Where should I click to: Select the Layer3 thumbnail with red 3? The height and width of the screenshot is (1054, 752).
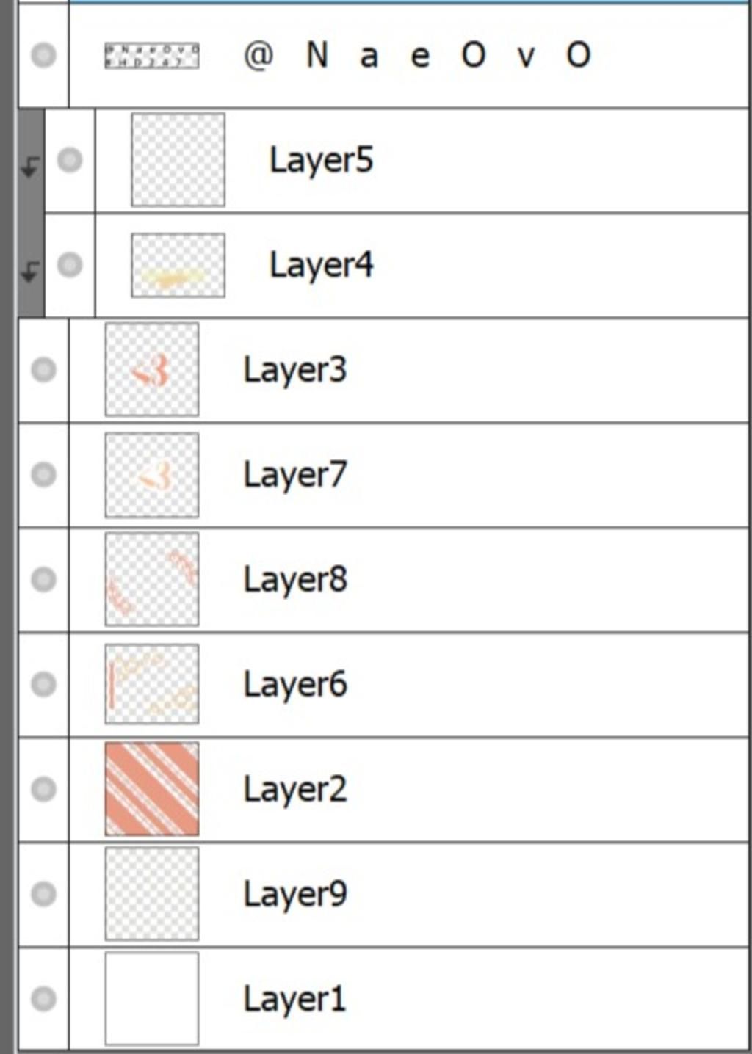[152, 369]
